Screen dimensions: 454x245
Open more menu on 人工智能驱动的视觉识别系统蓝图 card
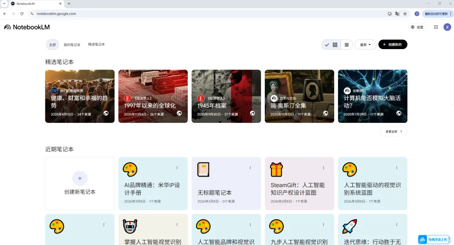[397, 167]
